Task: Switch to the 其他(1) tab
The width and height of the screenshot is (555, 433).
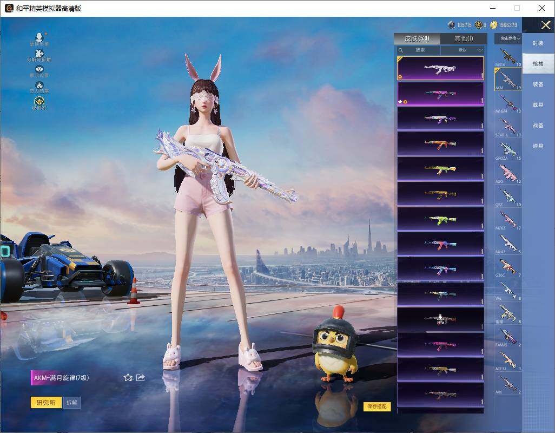Action: pyautogui.click(x=464, y=38)
